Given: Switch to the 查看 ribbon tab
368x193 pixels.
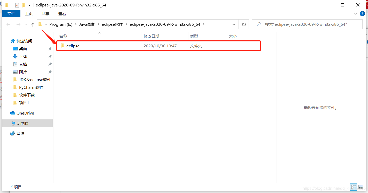Looking at the screenshot, I should pyautogui.click(x=62, y=14).
